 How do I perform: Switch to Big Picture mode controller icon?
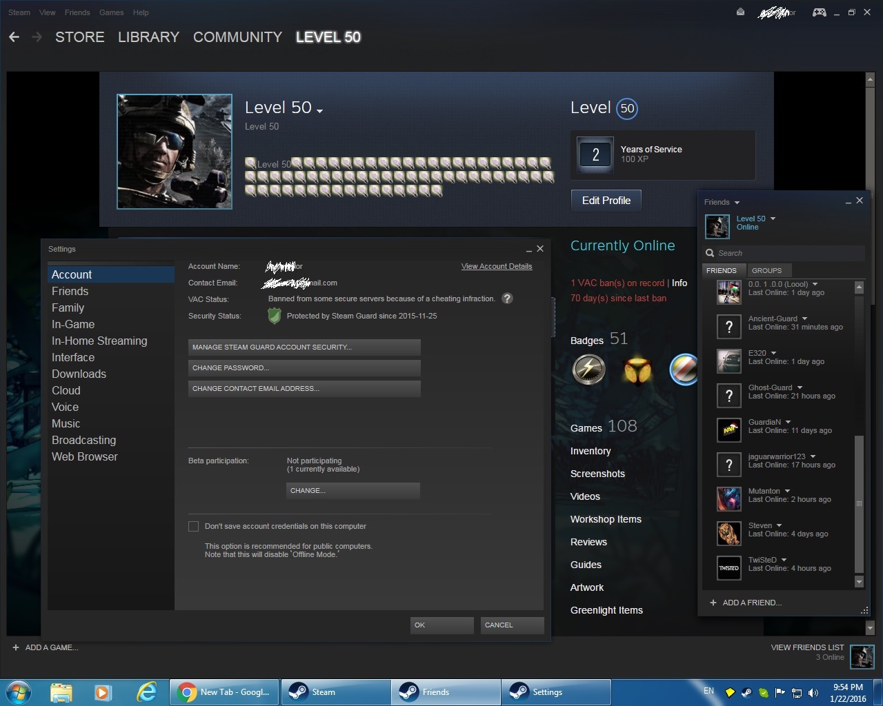820,12
